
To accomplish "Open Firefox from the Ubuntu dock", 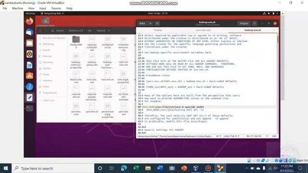I will click(30, 21).
